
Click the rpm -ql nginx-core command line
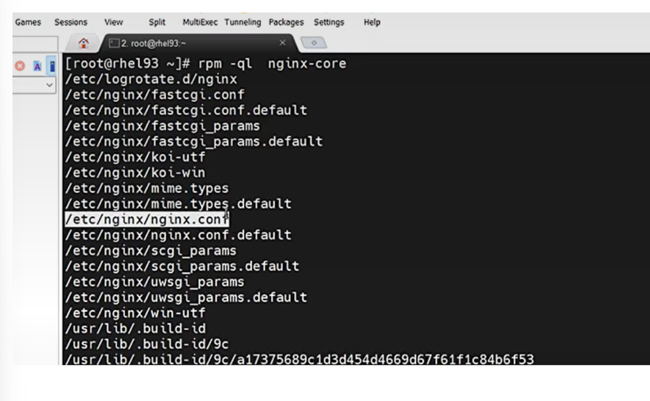tap(205, 63)
